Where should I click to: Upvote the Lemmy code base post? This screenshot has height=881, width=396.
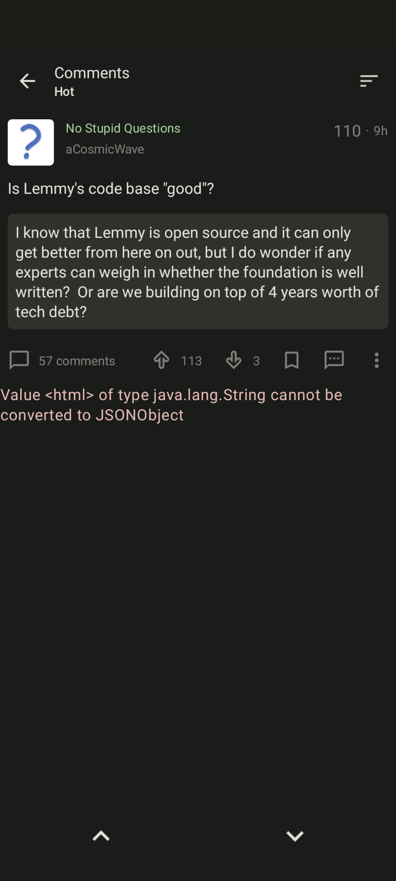coord(161,360)
